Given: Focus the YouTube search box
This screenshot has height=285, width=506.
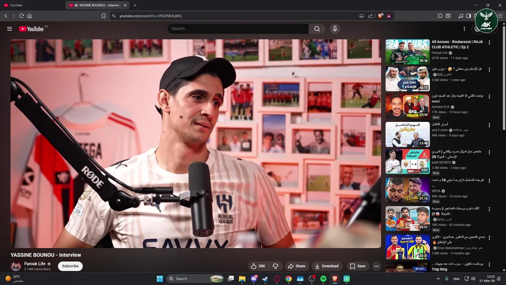Looking at the screenshot, I should [238, 28].
